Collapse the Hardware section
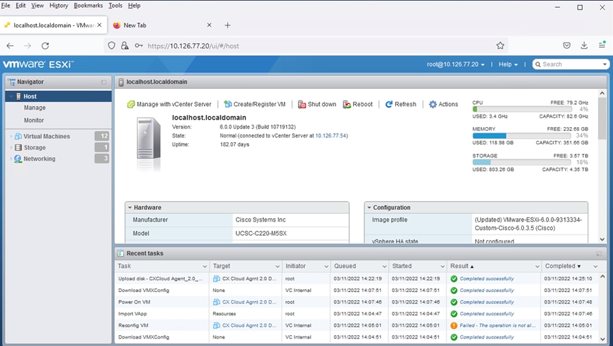The width and height of the screenshot is (613, 346). (130, 208)
